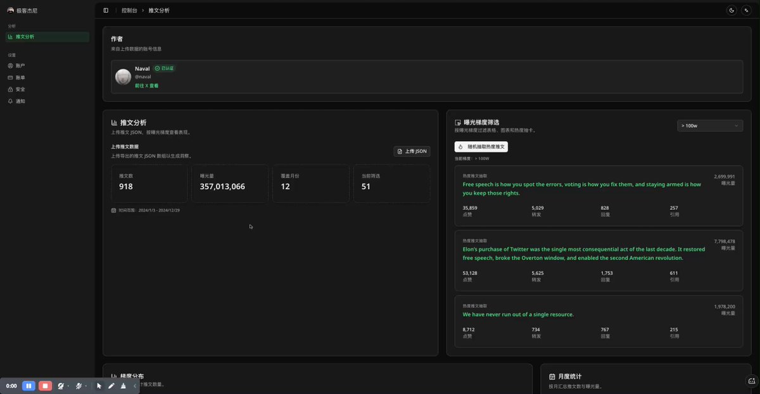Follow the 前往 X 查看 link
The width and height of the screenshot is (760, 394).
(146, 85)
